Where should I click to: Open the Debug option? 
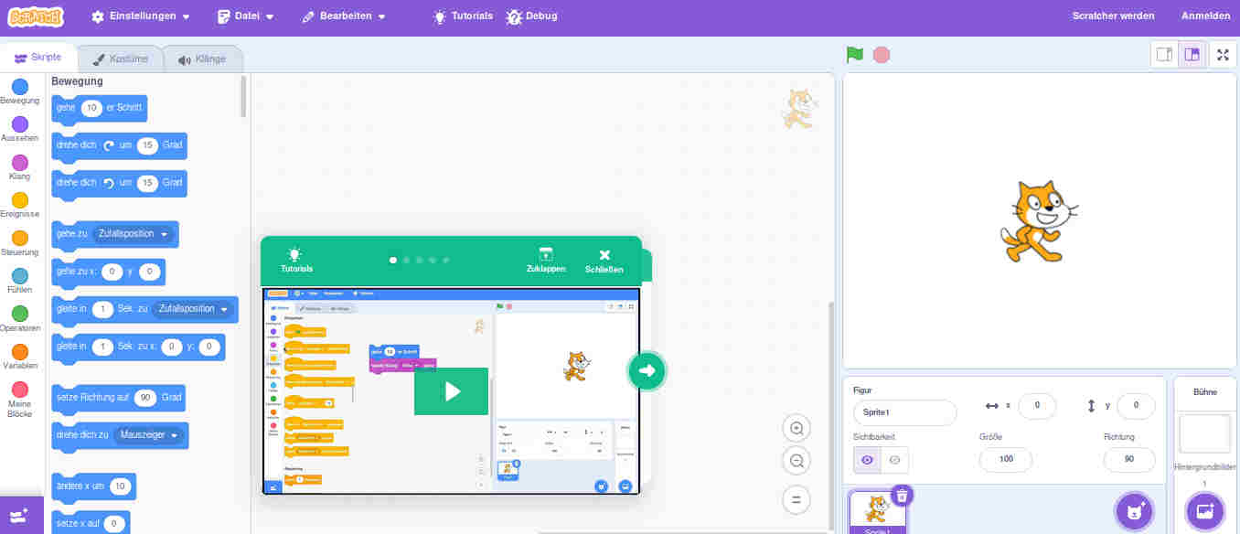point(532,16)
